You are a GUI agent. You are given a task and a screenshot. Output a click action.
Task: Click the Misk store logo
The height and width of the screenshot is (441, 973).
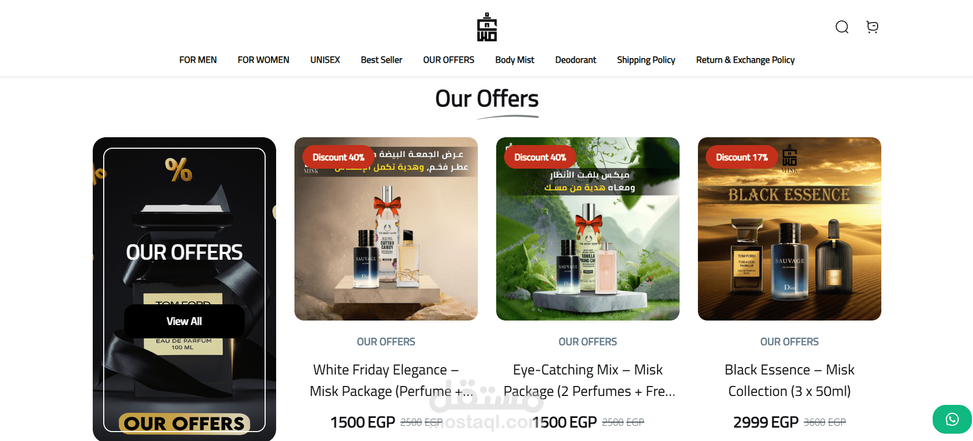coord(487,27)
